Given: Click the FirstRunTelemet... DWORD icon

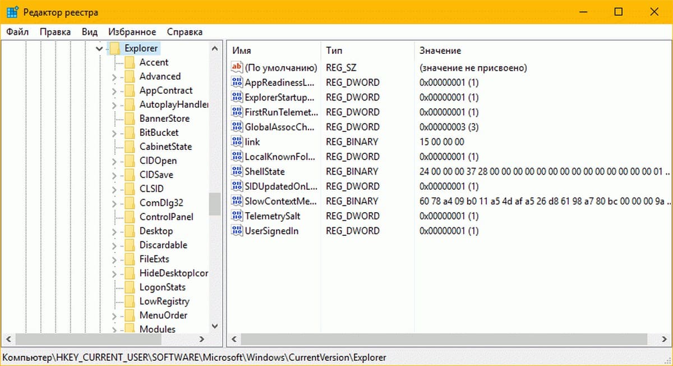Looking at the screenshot, I should click(237, 112).
